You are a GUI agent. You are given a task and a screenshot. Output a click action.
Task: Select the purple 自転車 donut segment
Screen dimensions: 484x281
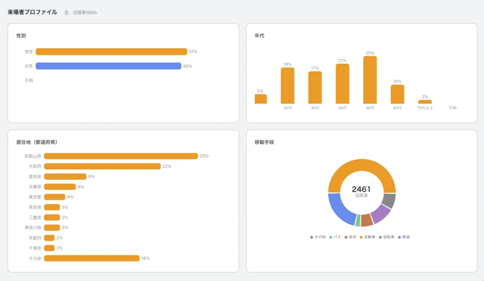point(381,214)
